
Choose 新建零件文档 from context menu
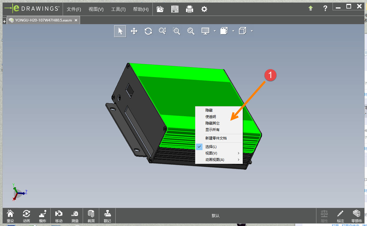pos(216,138)
